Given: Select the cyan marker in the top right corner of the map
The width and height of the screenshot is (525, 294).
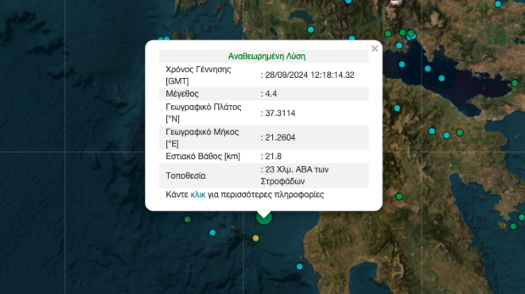Looking at the screenshot, I should click(x=498, y=4).
